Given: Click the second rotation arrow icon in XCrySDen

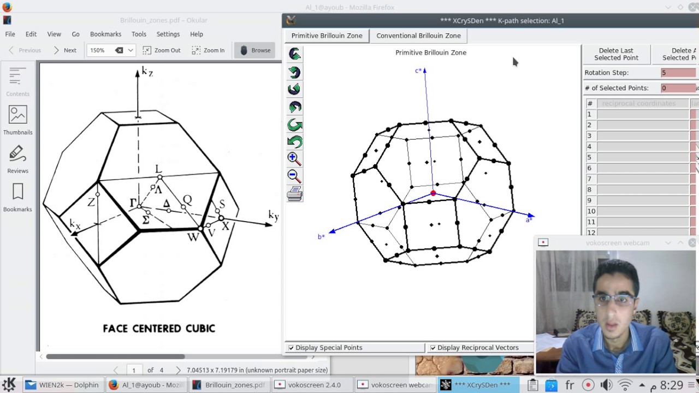Looking at the screenshot, I should [295, 72].
